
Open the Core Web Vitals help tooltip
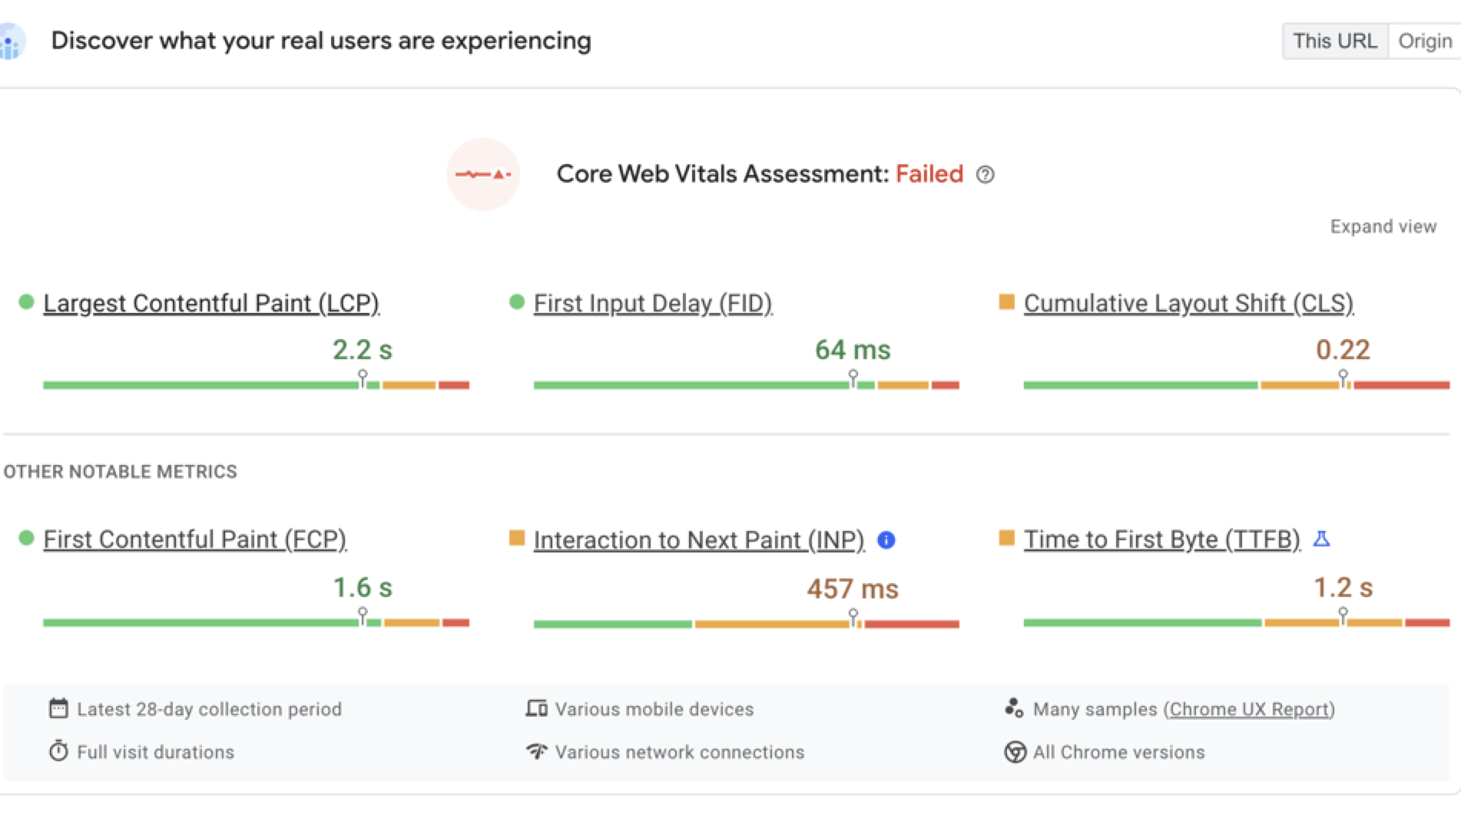[986, 175]
